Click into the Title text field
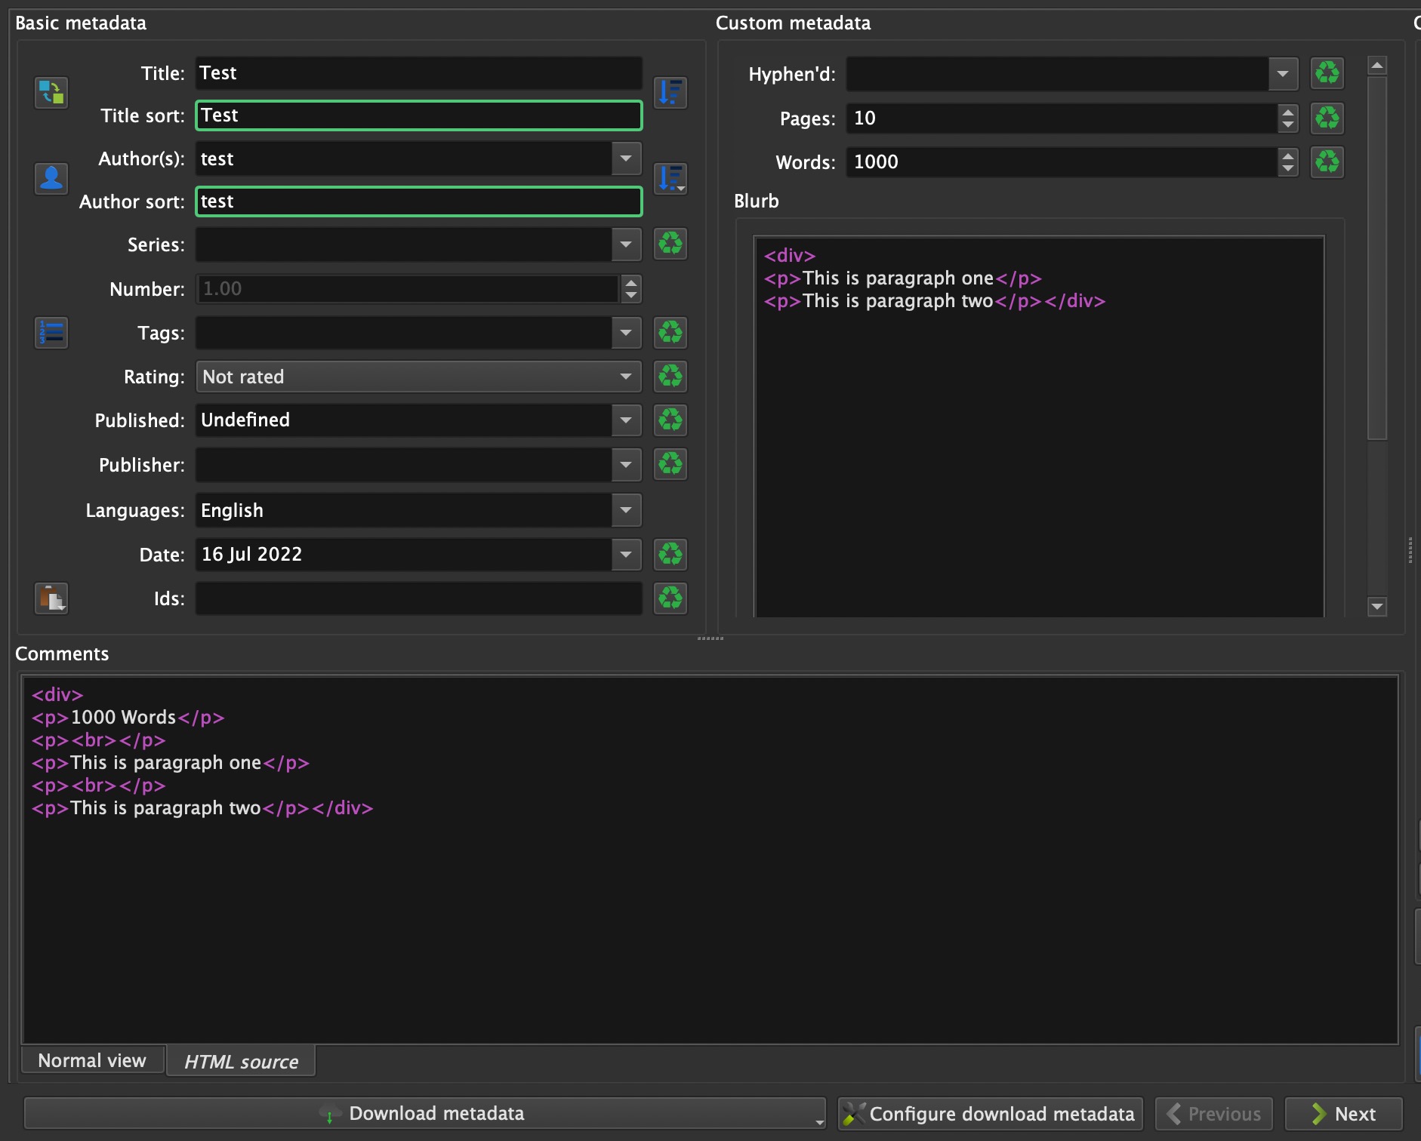Image resolution: width=1421 pixels, height=1141 pixels. pos(418,73)
